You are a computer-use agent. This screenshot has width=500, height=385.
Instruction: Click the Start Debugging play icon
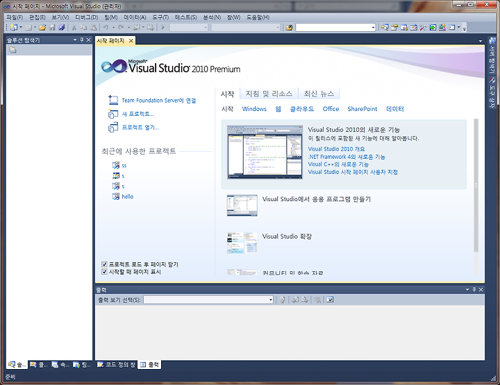coord(163,28)
